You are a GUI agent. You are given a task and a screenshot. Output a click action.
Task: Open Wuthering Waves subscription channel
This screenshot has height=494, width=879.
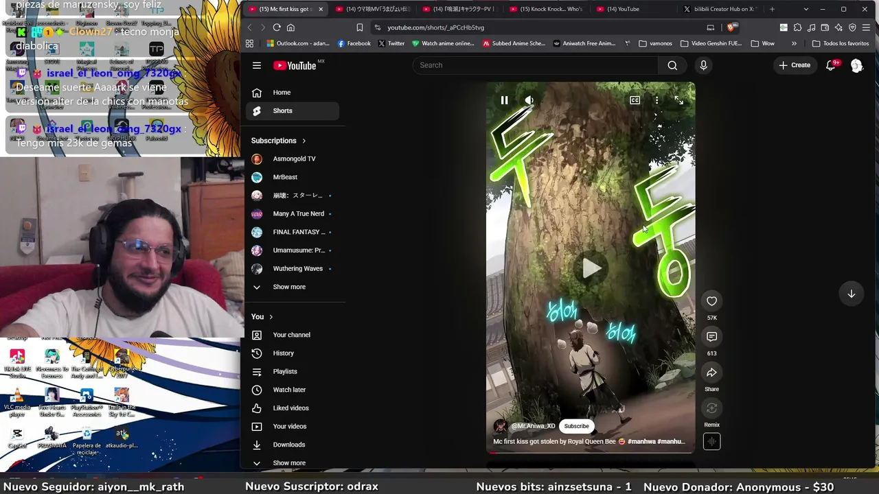pyautogui.click(x=293, y=268)
